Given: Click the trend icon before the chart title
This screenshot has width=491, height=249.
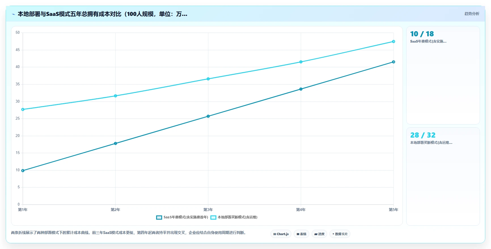Looking at the screenshot, I should pos(13,14).
